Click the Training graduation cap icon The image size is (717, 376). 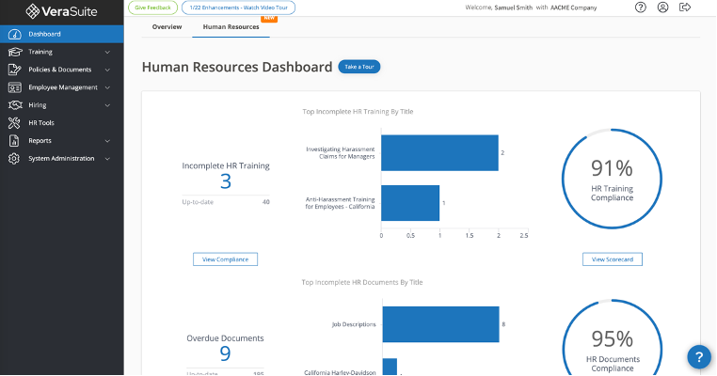coord(15,52)
